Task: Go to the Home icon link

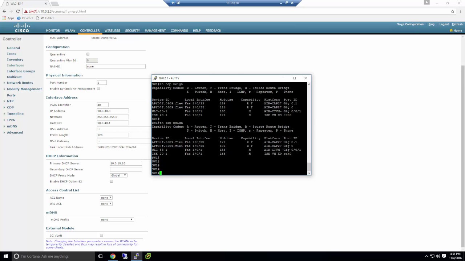Action: click(x=456, y=30)
